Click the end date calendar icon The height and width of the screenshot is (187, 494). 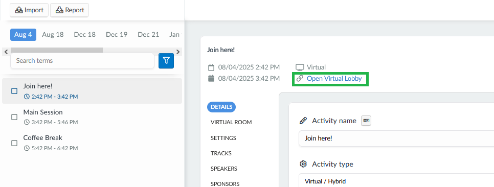[x=211, y=78]
